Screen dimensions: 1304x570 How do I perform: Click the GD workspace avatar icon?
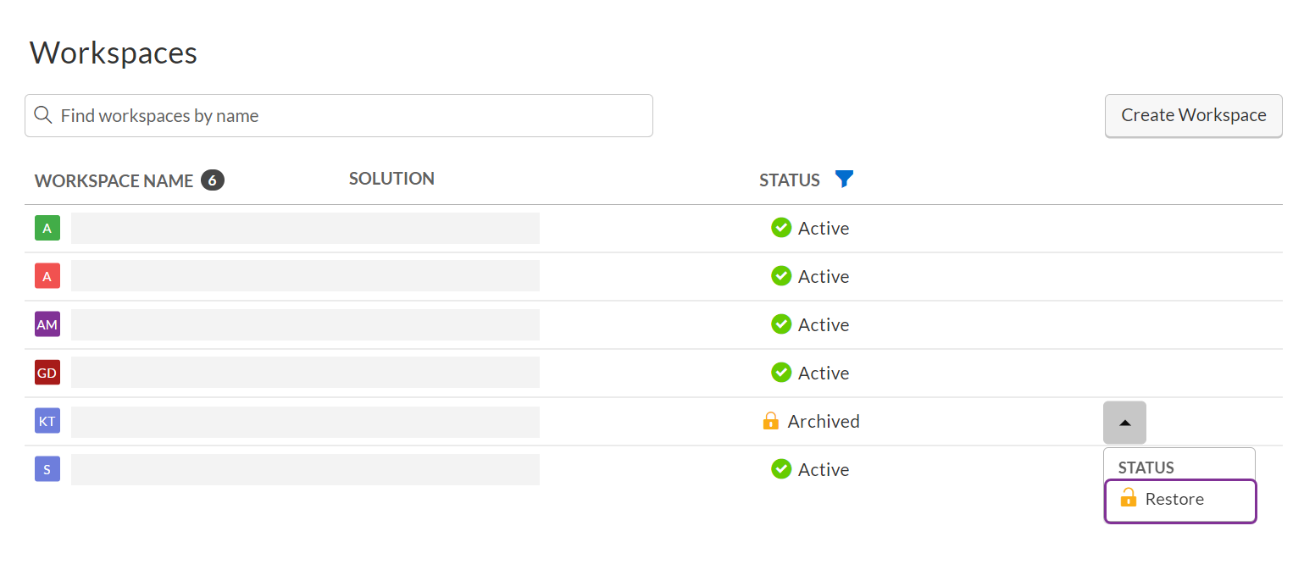tap(47, 372)
